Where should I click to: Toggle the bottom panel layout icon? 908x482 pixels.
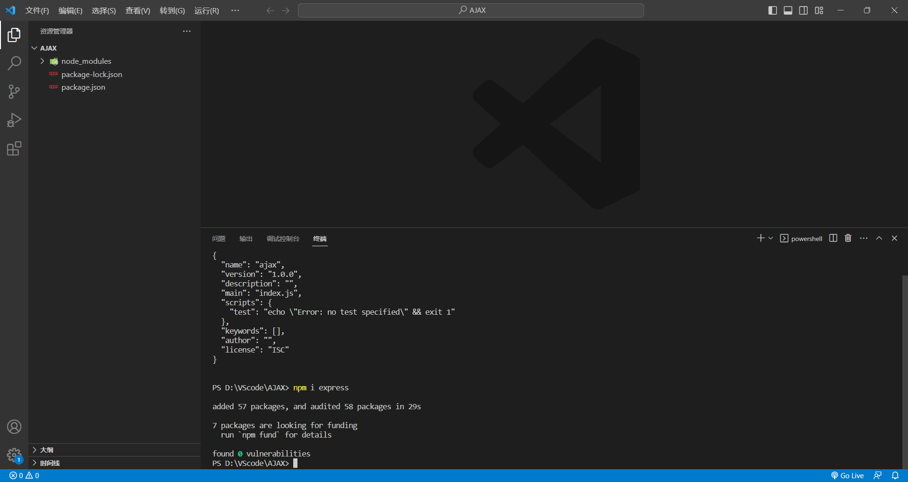pyautogui.click(x=788, y=10)
